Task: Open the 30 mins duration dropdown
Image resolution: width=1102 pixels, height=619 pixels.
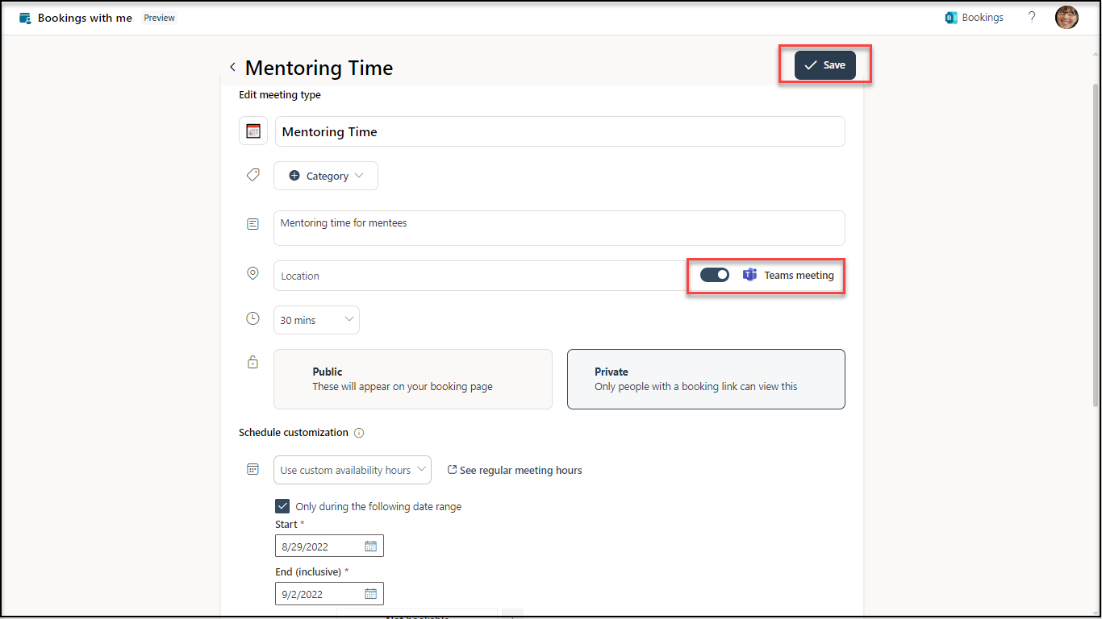Action: click(x=316, y=320)
